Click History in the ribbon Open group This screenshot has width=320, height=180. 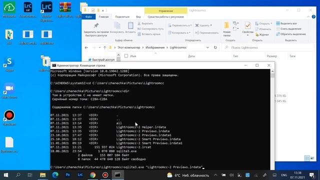[x=262, y=34]
